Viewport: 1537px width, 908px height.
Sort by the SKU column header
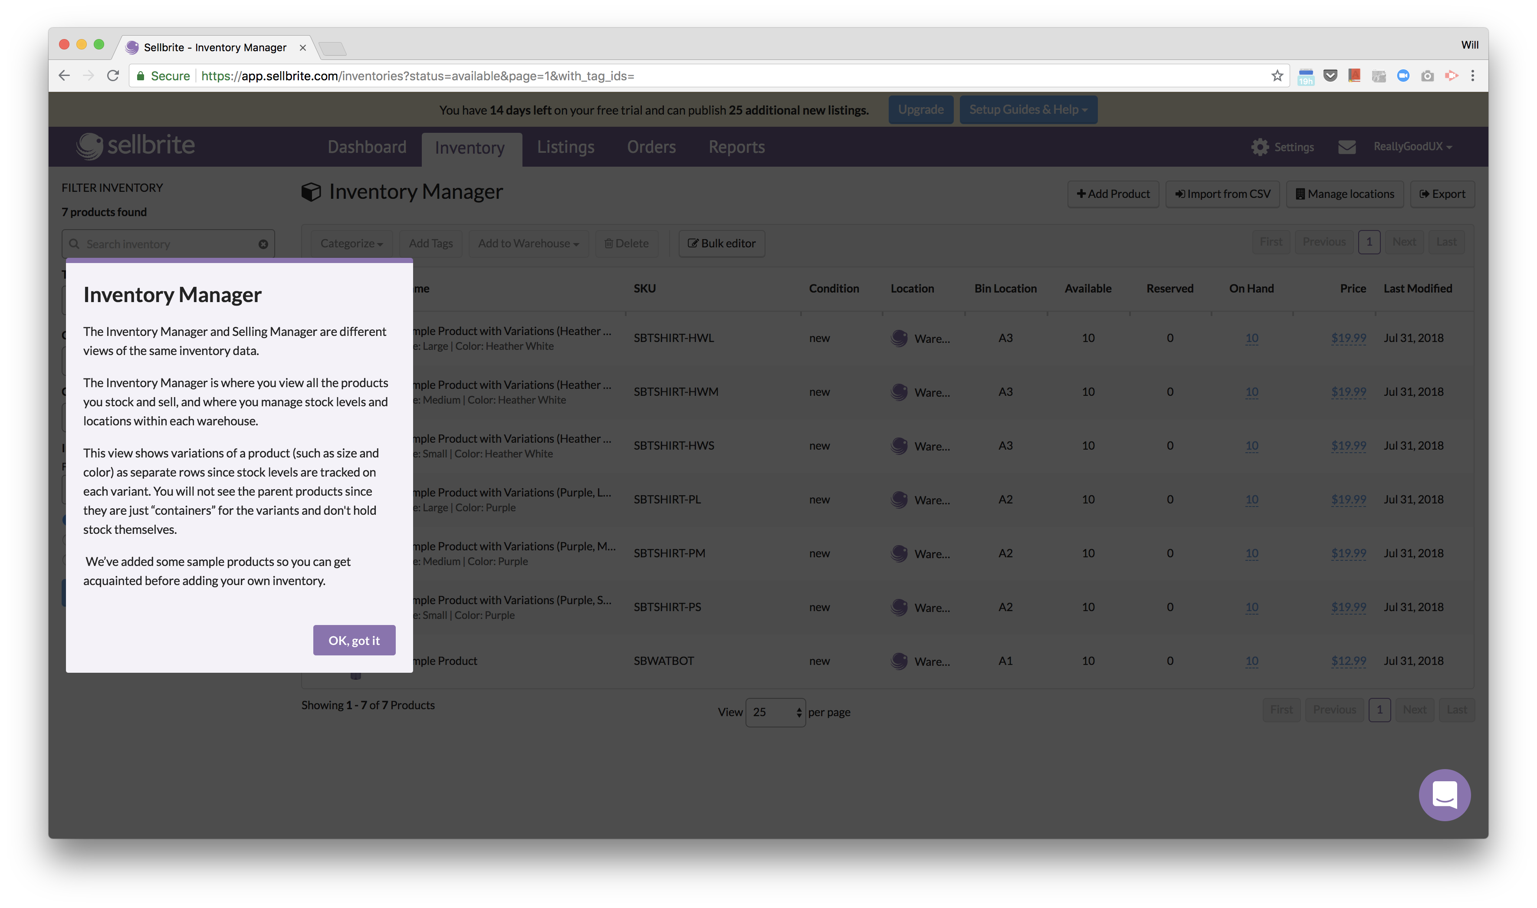coord(644,288)
